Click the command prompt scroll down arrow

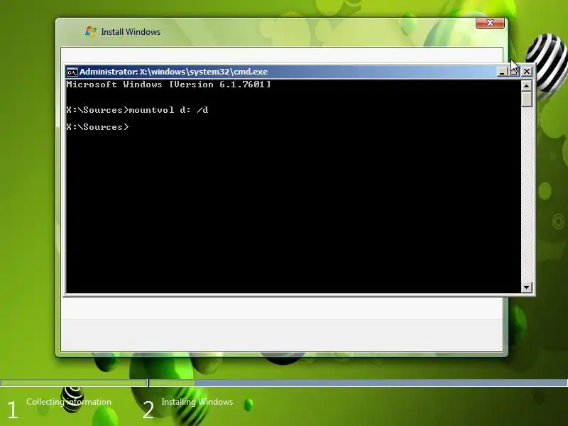point(526,288)
